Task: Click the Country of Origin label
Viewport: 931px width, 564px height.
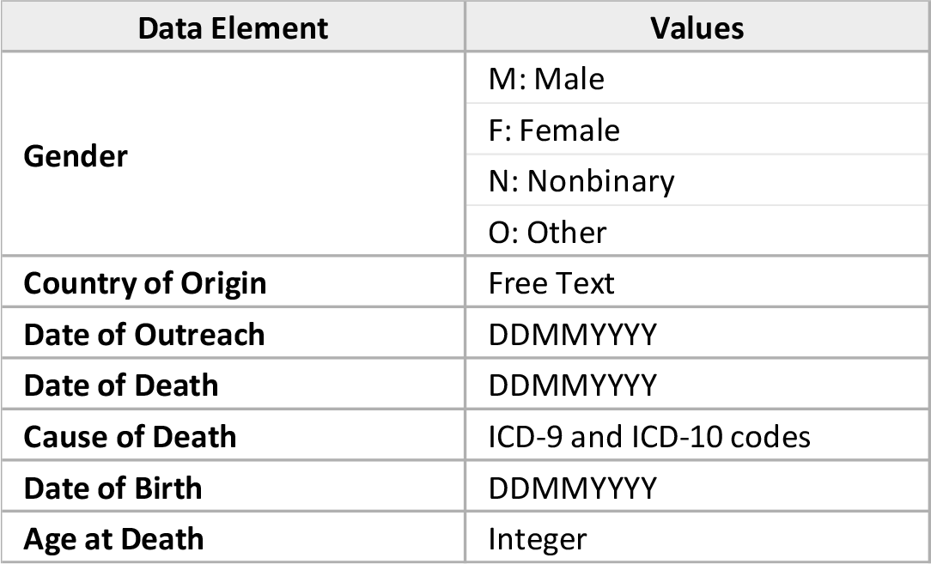Action: 145,283
